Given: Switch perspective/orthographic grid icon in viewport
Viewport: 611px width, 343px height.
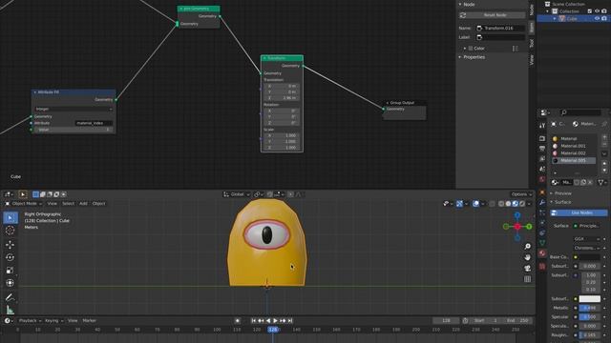Looking at the screenshot, I should 527,279.
